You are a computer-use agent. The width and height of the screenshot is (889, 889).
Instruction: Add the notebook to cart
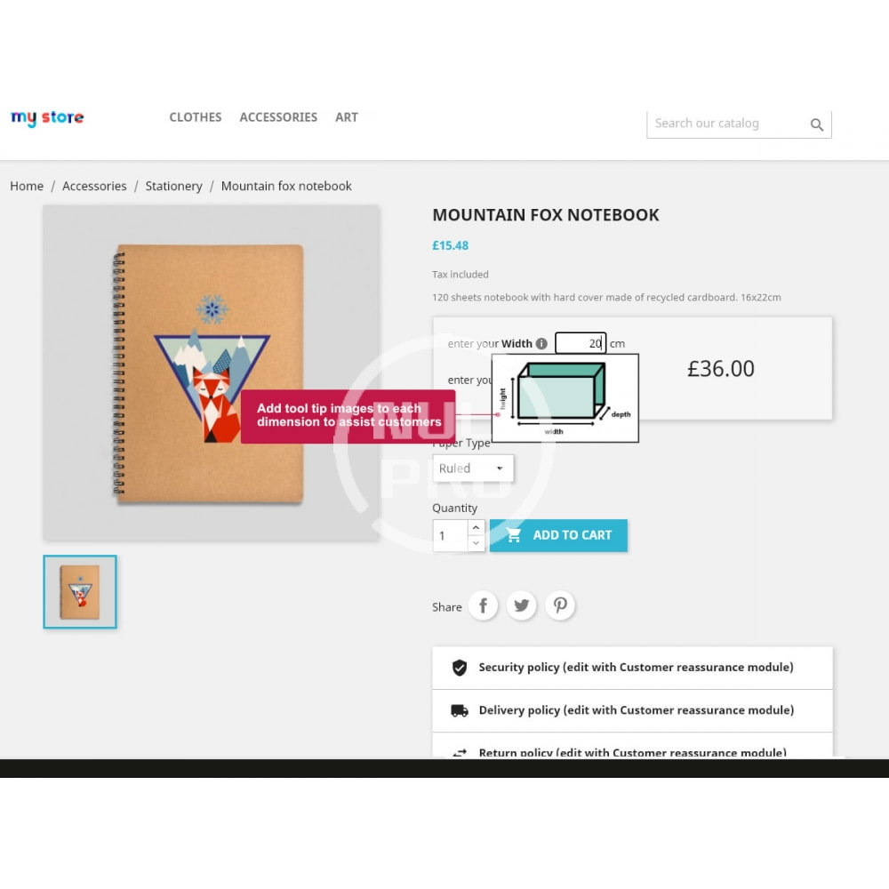click(x=558, y=535)
